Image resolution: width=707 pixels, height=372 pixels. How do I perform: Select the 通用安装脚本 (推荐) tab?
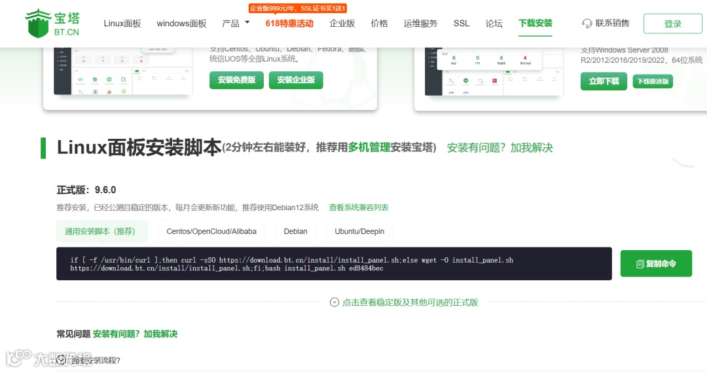tap(102, 231)
